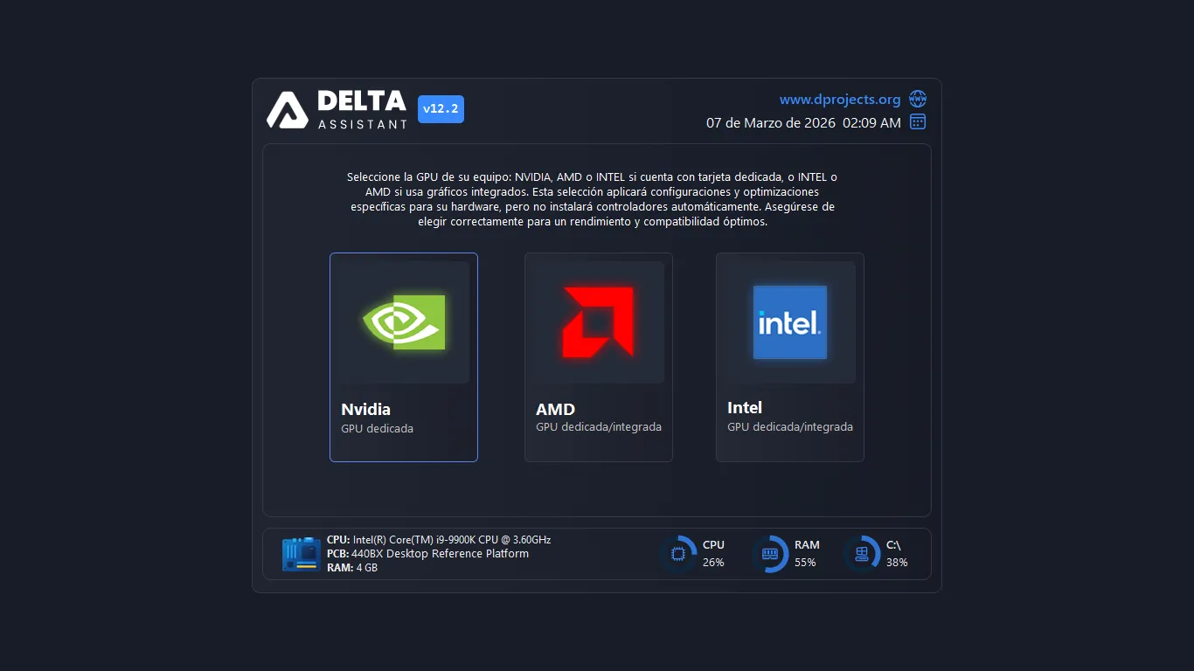Choose the AMD GPU card
This screenshot has width=1194, height=671.
tap(599, 357)
